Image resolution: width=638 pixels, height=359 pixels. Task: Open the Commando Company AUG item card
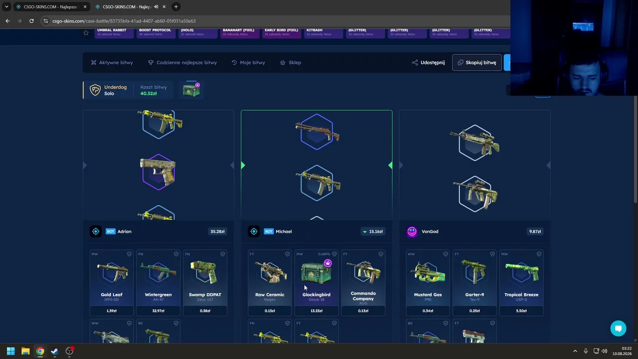click(363, 283)
